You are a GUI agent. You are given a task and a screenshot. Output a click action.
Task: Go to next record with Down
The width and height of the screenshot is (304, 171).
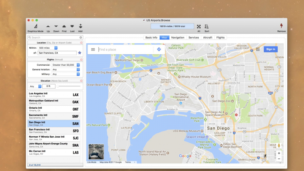pos(56,28)
